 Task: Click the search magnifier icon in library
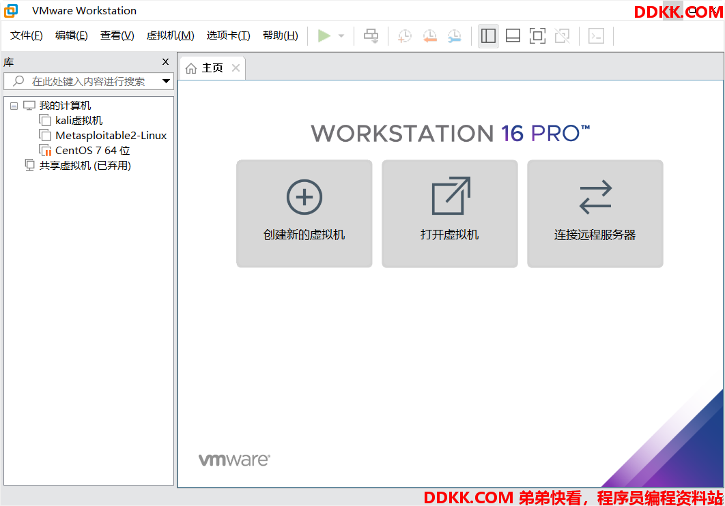[x=18, y=81]
